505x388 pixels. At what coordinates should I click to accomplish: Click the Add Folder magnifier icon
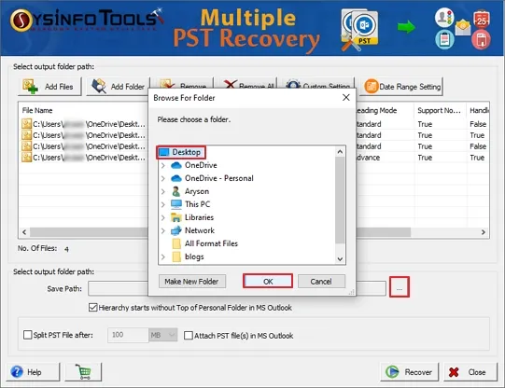pos(99,86)
